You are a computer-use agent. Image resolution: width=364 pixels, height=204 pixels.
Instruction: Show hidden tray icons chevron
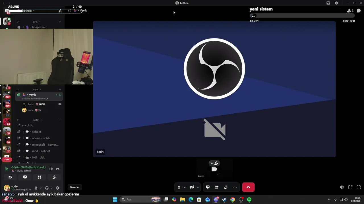(x=329, y=199)
